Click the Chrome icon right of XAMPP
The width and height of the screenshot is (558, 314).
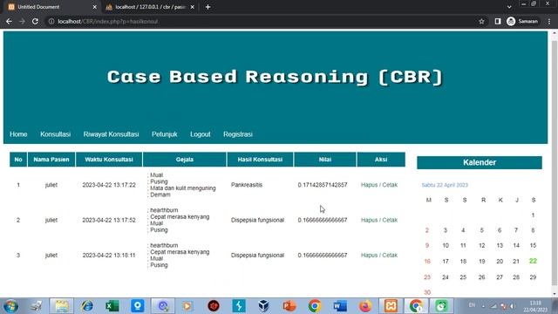pos(416,306)
